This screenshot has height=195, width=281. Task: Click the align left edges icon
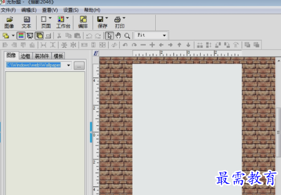(x=5, y=45)
